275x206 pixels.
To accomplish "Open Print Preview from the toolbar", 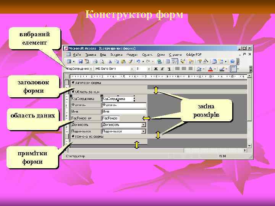I will (102, 61).
